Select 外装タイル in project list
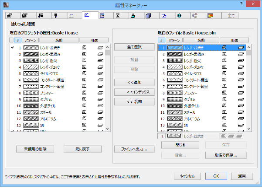The height and width of the screenshot is (188, 262). [58, 106]
